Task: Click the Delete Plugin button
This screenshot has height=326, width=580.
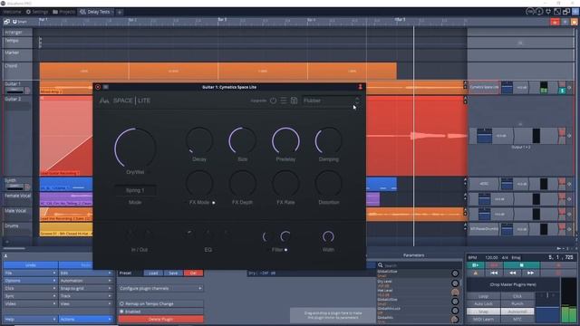Action: (161, 319)
